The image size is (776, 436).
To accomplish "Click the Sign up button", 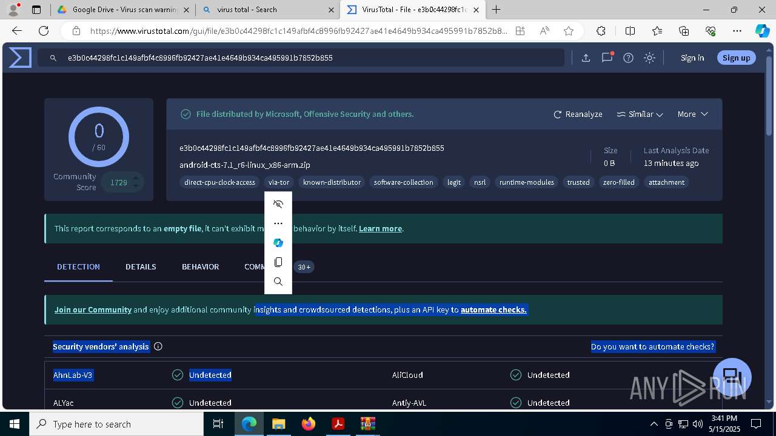I will tap(737, 58).
